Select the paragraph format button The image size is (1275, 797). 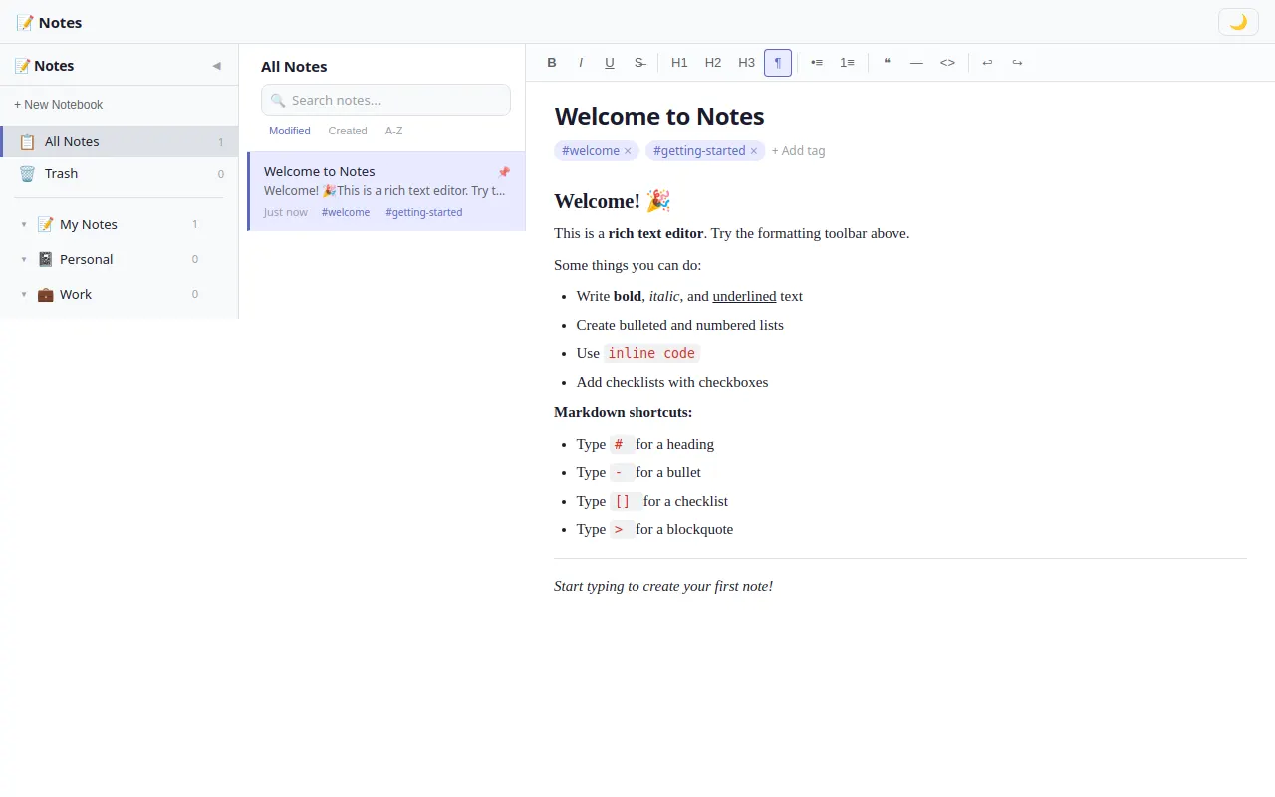[778, 63]
